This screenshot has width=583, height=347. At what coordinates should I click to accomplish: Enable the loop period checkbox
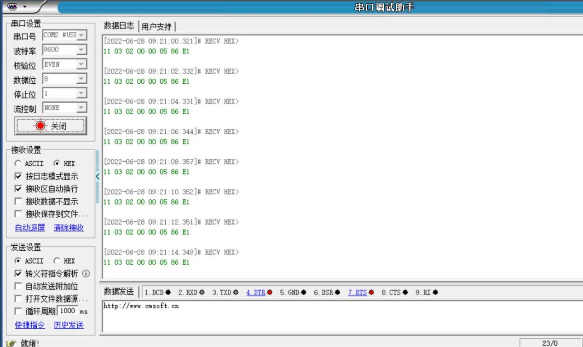(18, 312)
